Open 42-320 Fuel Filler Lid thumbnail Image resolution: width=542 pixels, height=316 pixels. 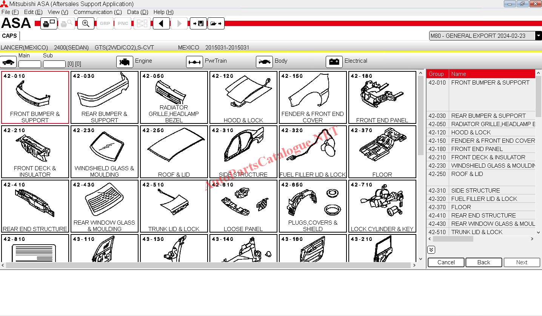coord(313,152)
